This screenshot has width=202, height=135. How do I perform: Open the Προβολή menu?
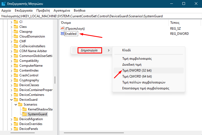[43, 11]
